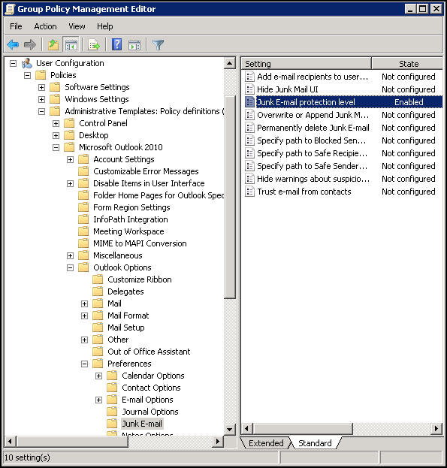Click Junk E-mail protection level policy icon
The image size is (447, 468).
click(x=249, y=102)
